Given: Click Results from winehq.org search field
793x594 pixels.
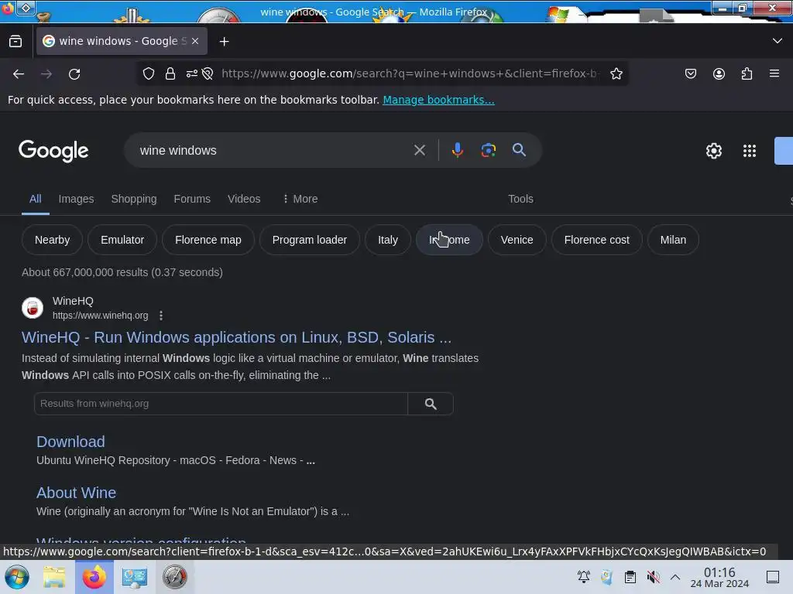Looking at the screenshot, I should pyautogui.click(x=221, y=404).
